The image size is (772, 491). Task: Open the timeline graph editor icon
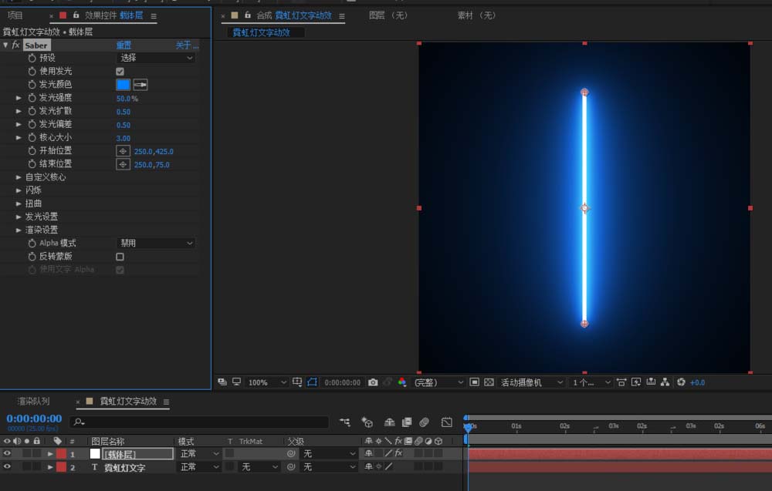coord(446,422)
